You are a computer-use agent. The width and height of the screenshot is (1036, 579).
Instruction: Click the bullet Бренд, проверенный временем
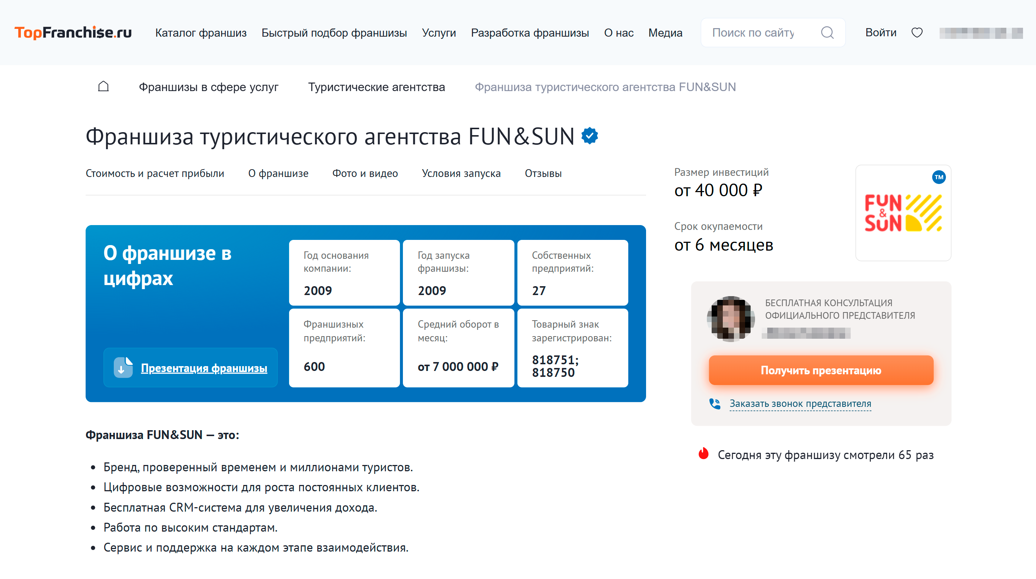click(258, 467)
